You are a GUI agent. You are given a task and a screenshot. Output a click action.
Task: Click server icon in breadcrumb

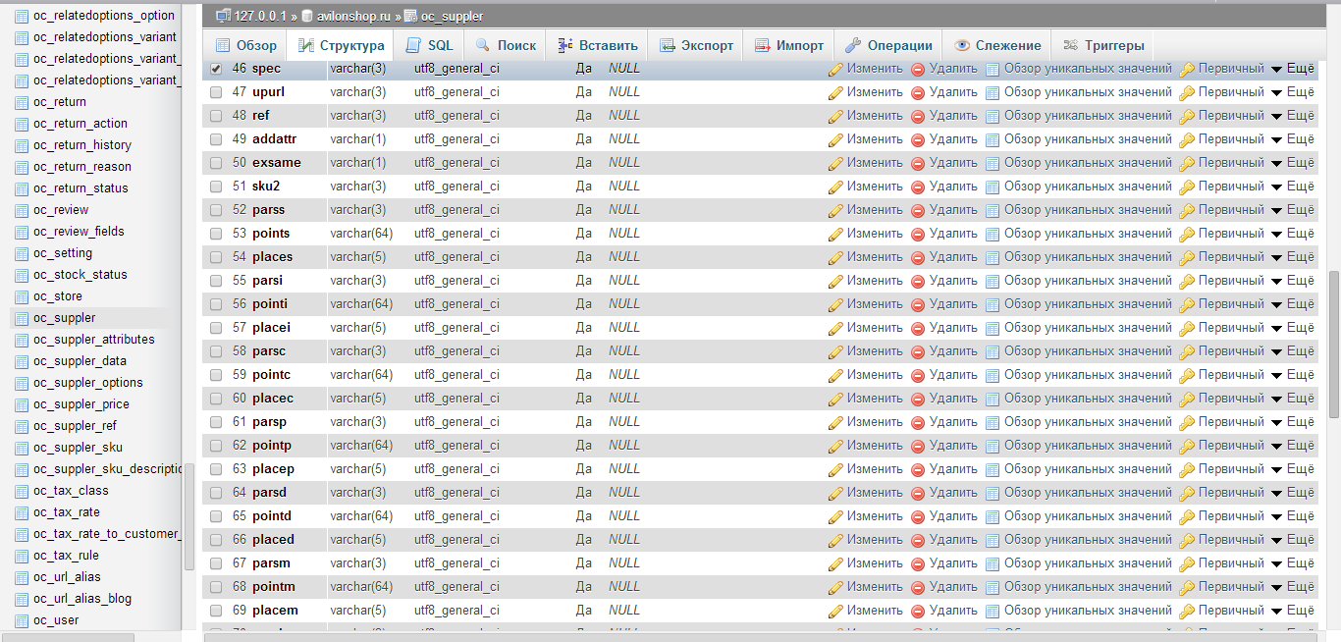[223, 16]
